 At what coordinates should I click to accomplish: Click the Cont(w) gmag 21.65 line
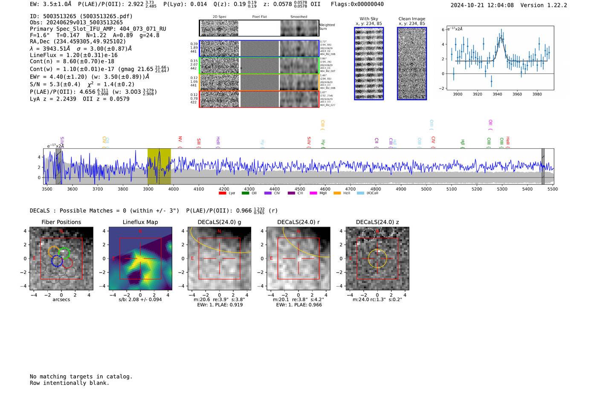[x=99, y=69]
